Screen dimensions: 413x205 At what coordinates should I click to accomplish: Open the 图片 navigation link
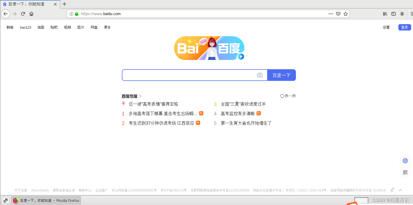click(81, 27)
